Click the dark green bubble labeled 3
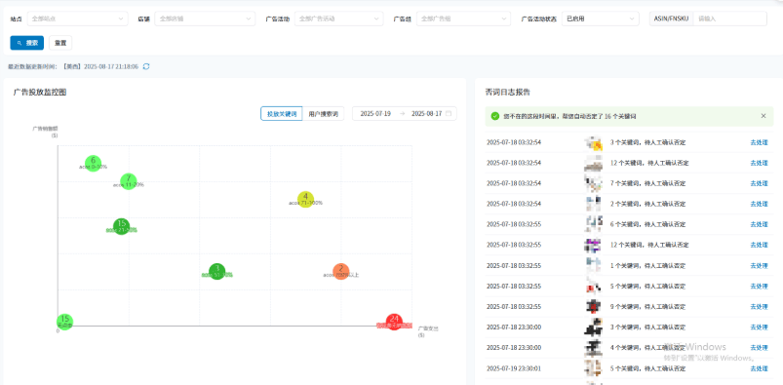This screenshot has width=783, height=385. pos(216,272)
